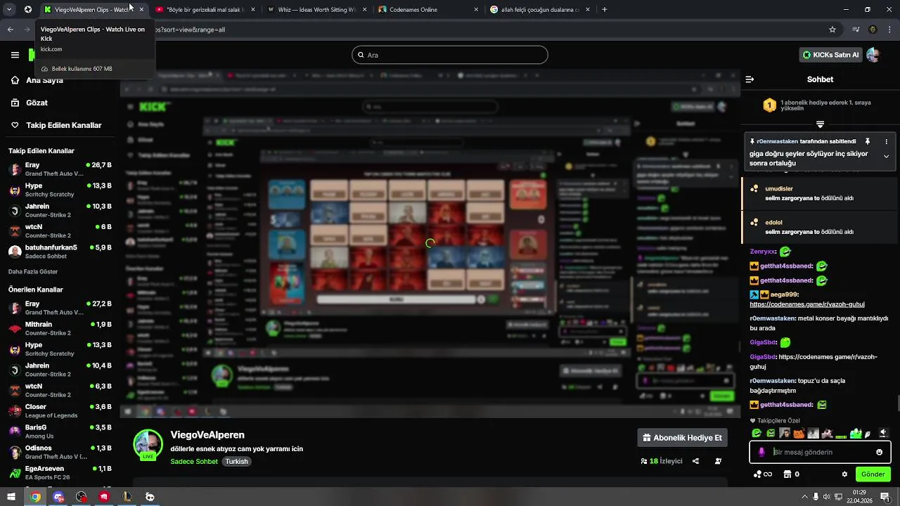Image resolution: width=900 pixels, height=506 pixels.
Task: Open a new browser tab
Action: click(x=604, y=10)
